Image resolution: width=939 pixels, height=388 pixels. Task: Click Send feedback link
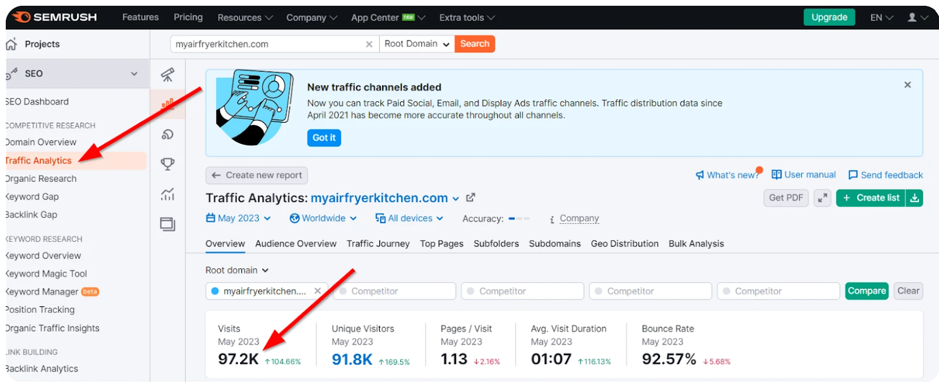pyautogui.click(x=886, y=175)
